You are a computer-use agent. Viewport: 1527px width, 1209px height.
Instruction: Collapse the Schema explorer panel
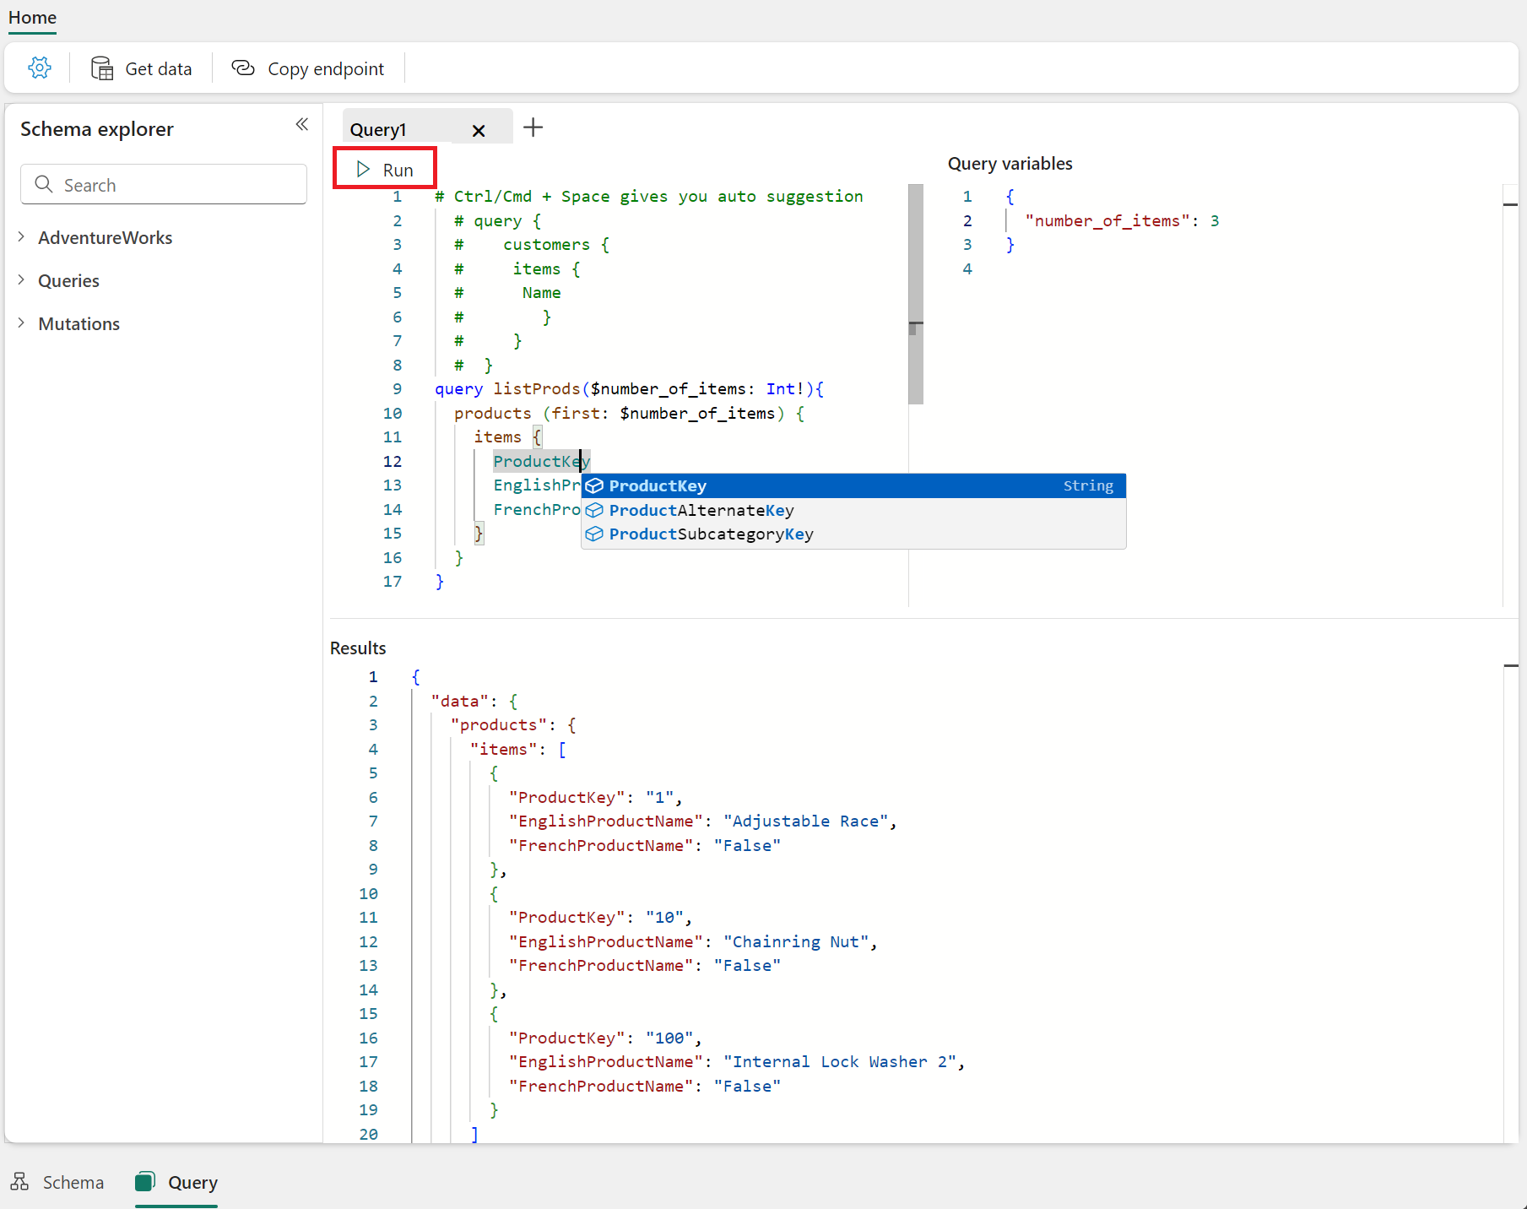301,125
